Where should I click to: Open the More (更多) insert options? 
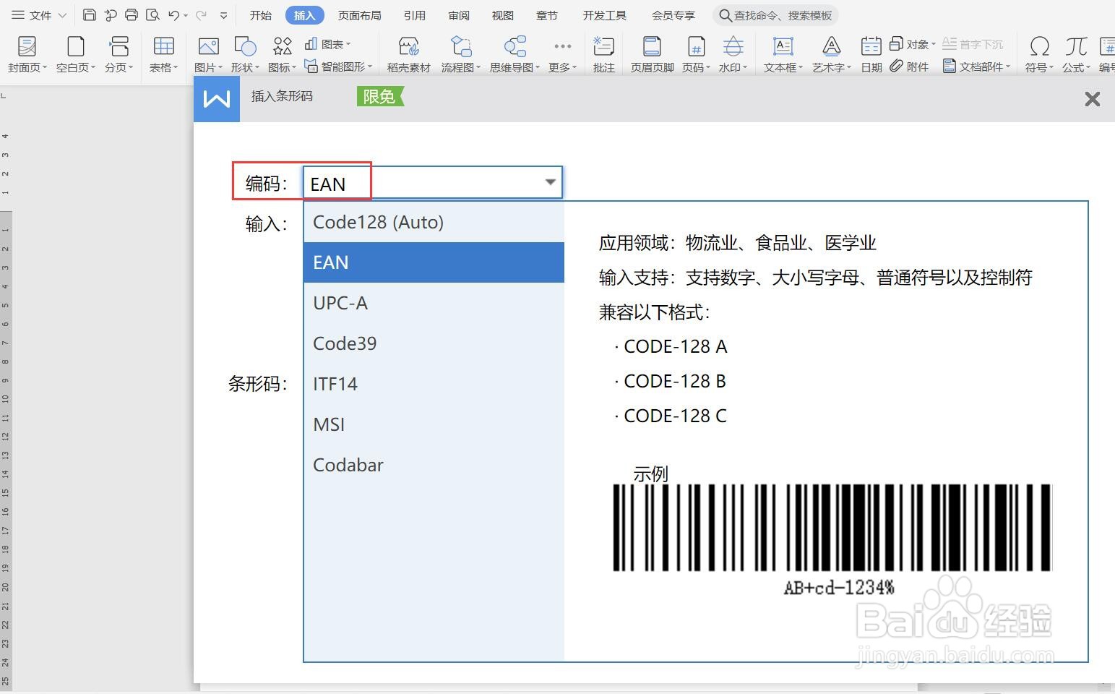[x=562, y=54]
